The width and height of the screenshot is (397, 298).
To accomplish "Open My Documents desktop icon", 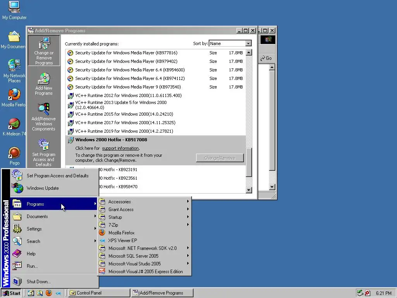I will [13, 40].
